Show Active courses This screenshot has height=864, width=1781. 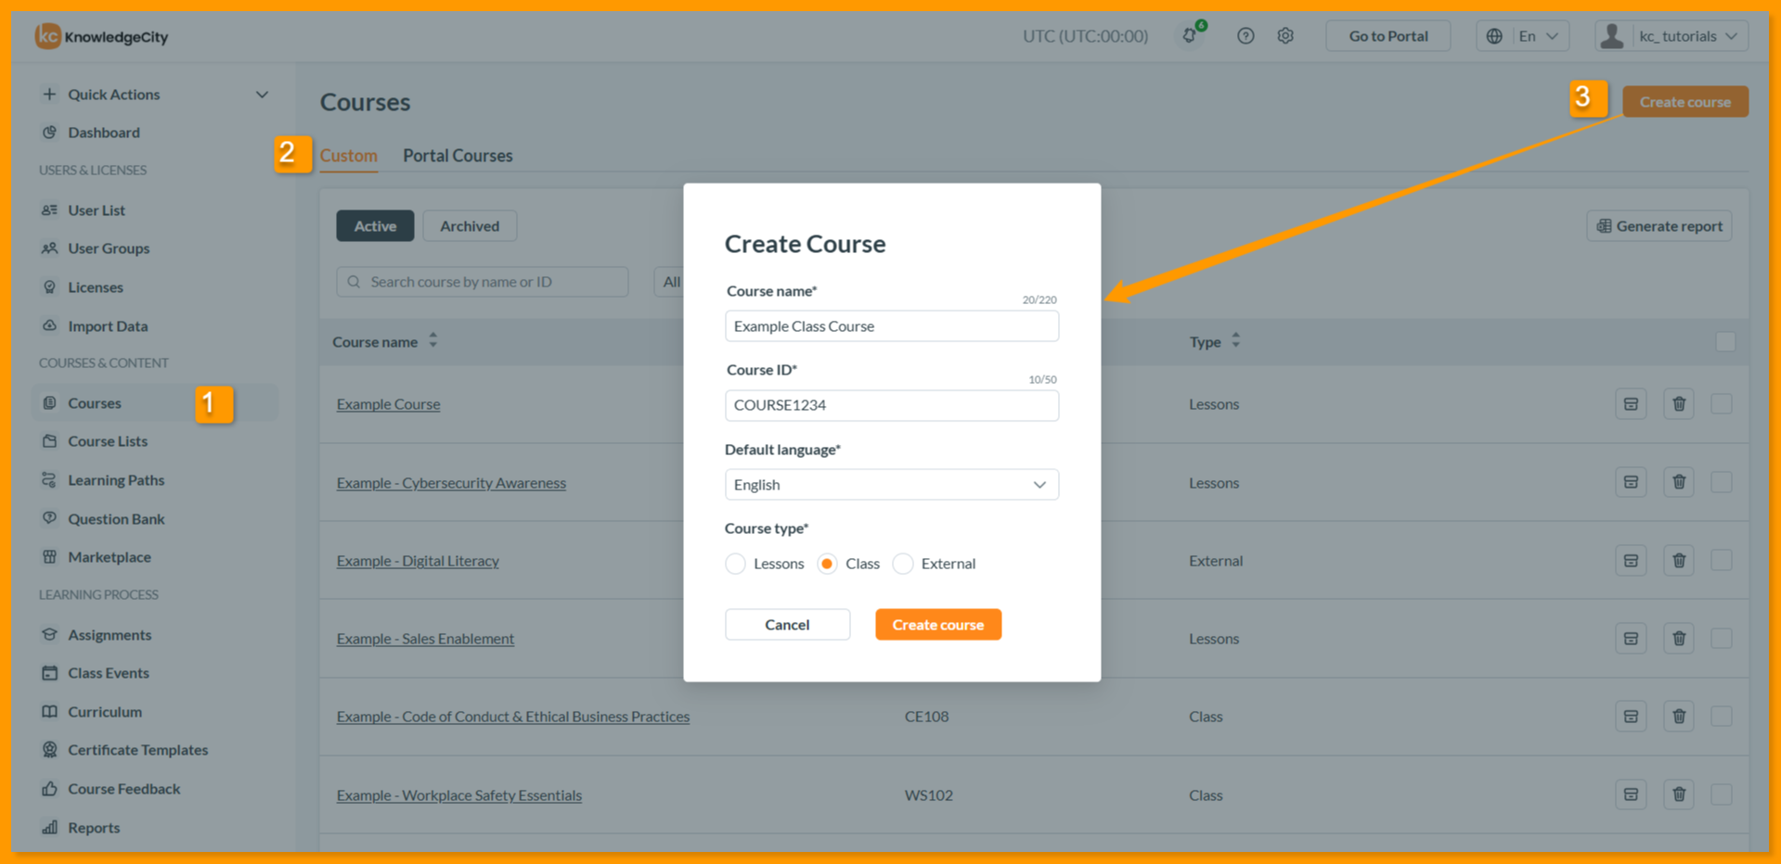(375, 226)
